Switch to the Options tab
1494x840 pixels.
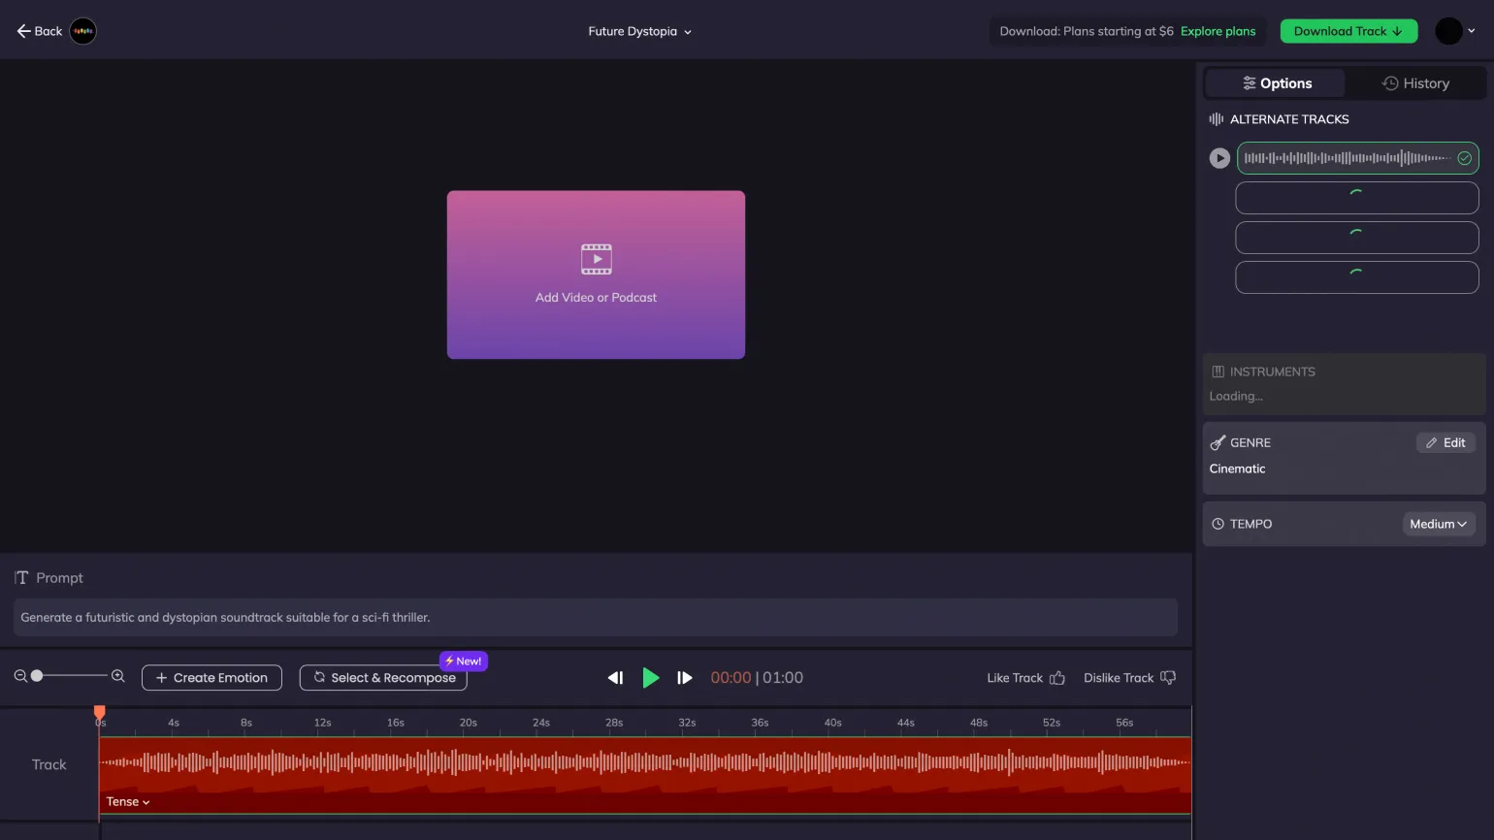[x=1276, y=83]
